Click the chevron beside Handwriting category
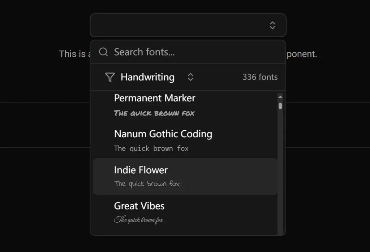Viewport: 370px width, 252px height. click(x=190, y=77)
